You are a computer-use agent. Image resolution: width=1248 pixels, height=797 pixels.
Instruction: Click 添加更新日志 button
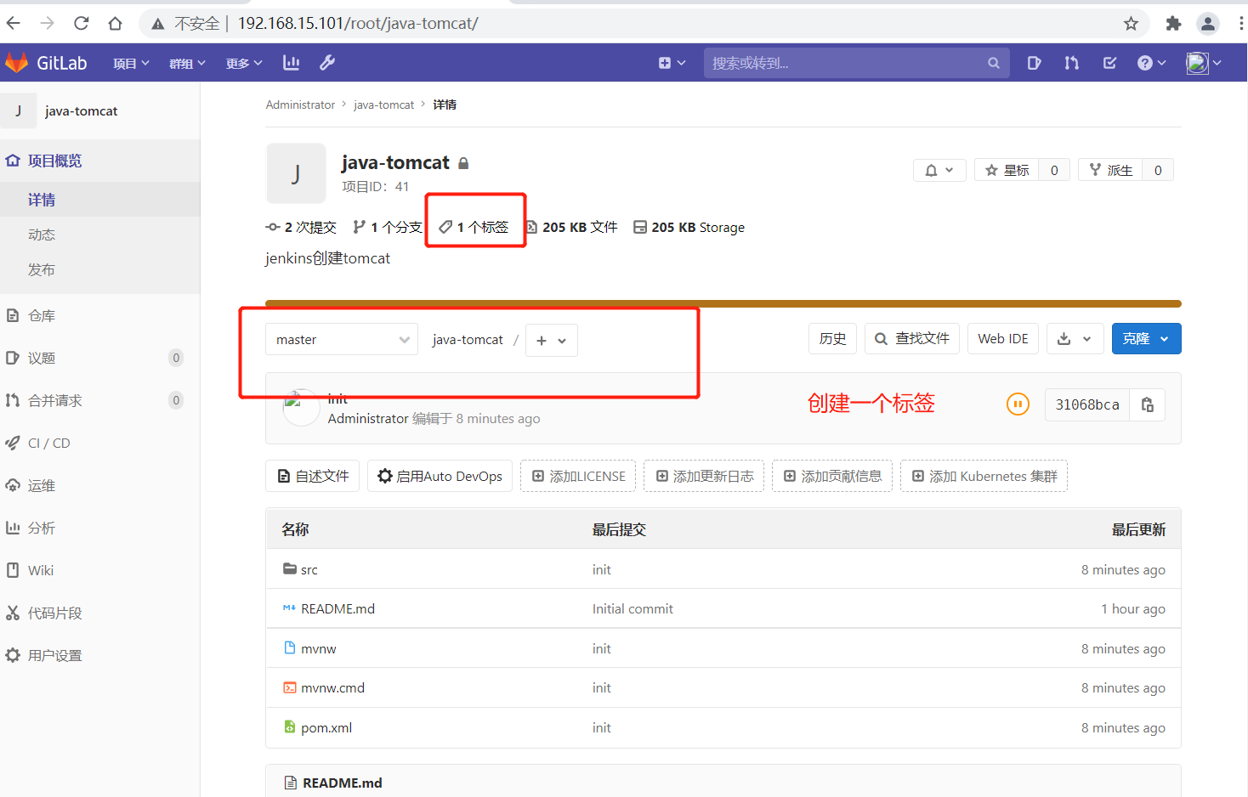pos(704,476)
